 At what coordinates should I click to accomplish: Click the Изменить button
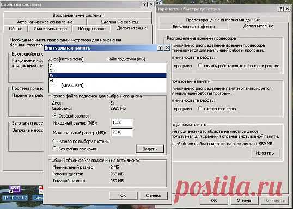[265, 153]
